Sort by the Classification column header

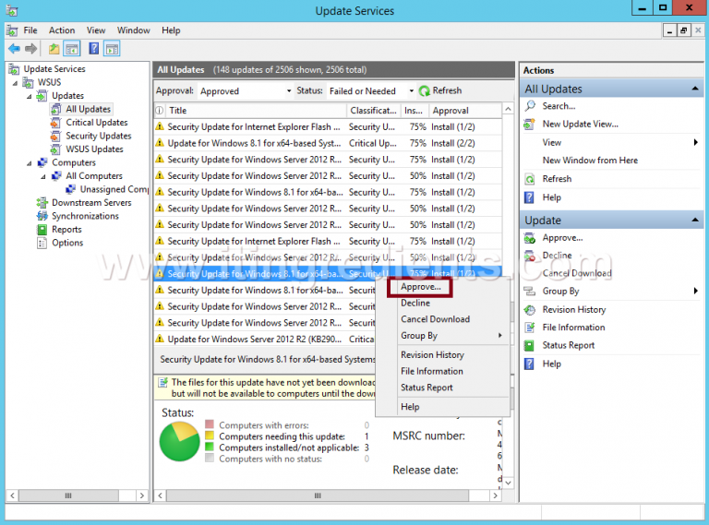pos(374,110)
